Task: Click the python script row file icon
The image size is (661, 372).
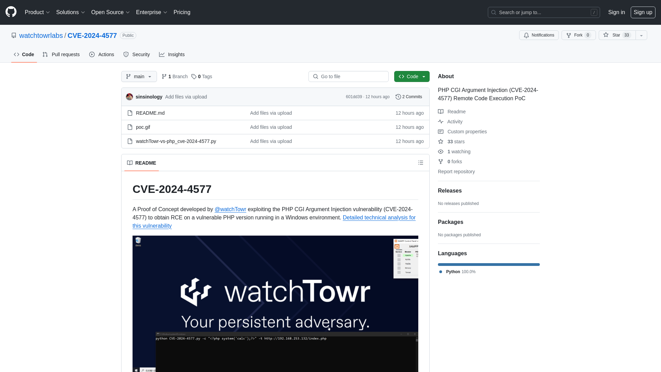Action: 130,141
